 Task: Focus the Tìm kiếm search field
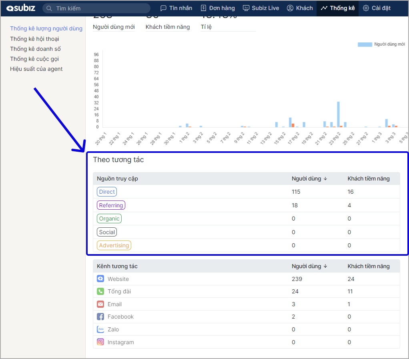(100, 8)
